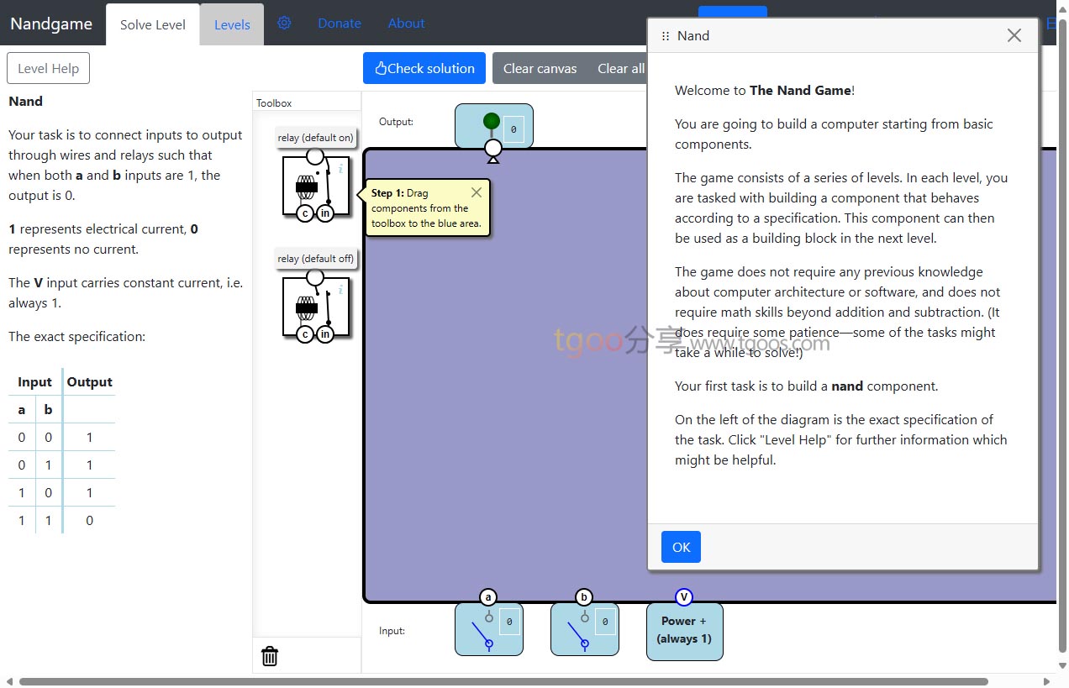This screenshot has height=688, width=1069.
Task: Click the horizontal scrollbar at bottom
Action: pos(503,681)
